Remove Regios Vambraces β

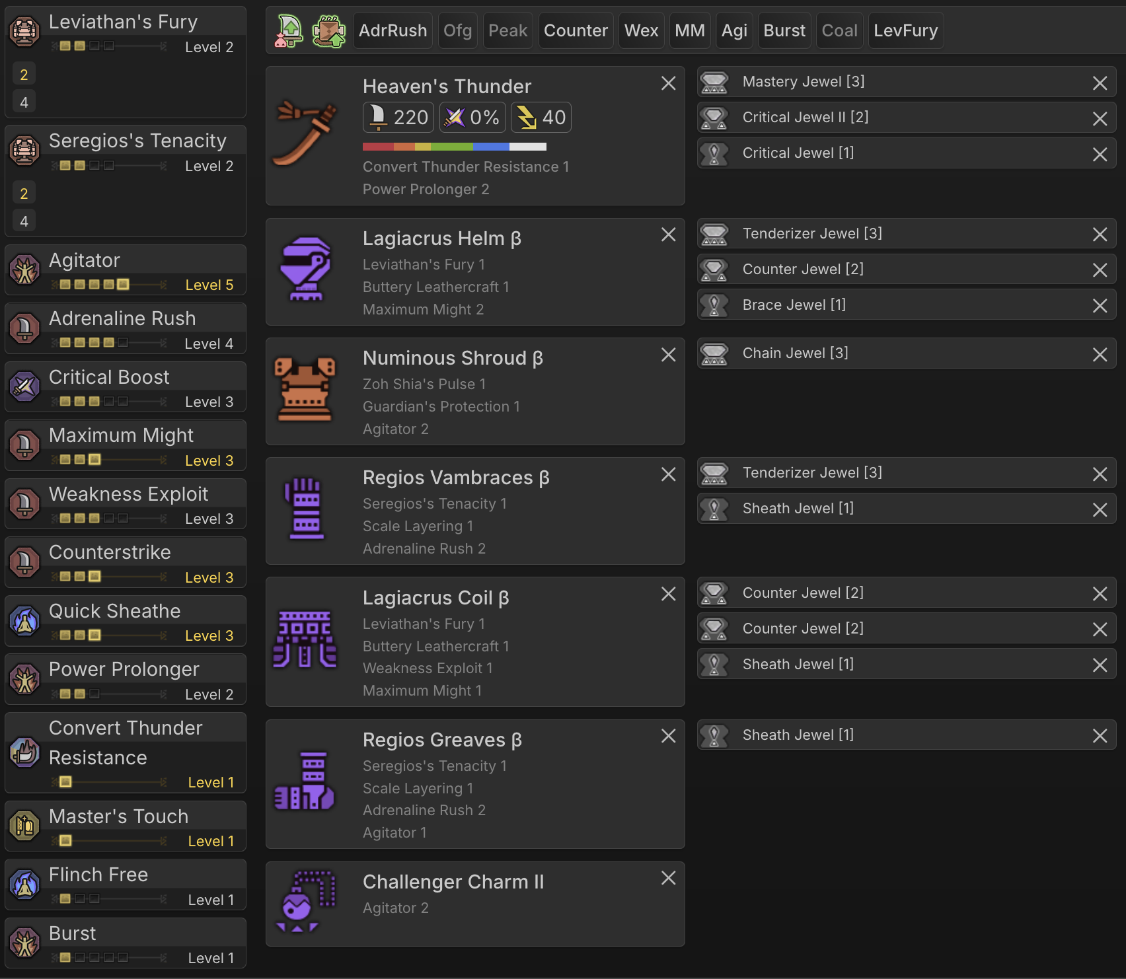point(668,474)
